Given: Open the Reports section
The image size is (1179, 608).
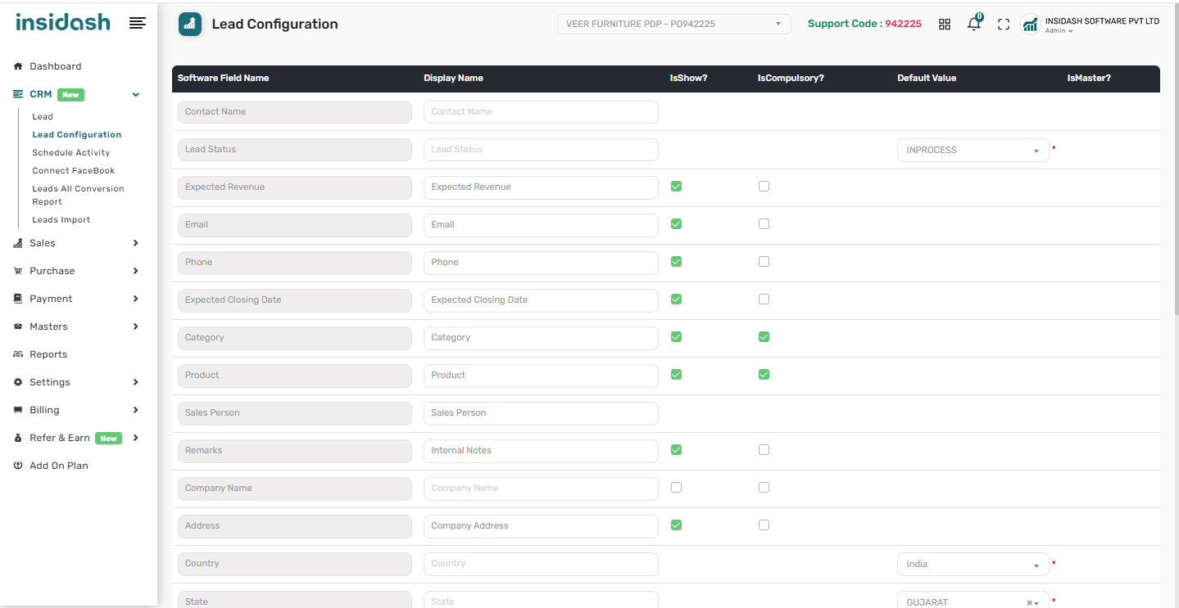Looking at the screenshot, I should pyautogui.click(x=48, y=354).
